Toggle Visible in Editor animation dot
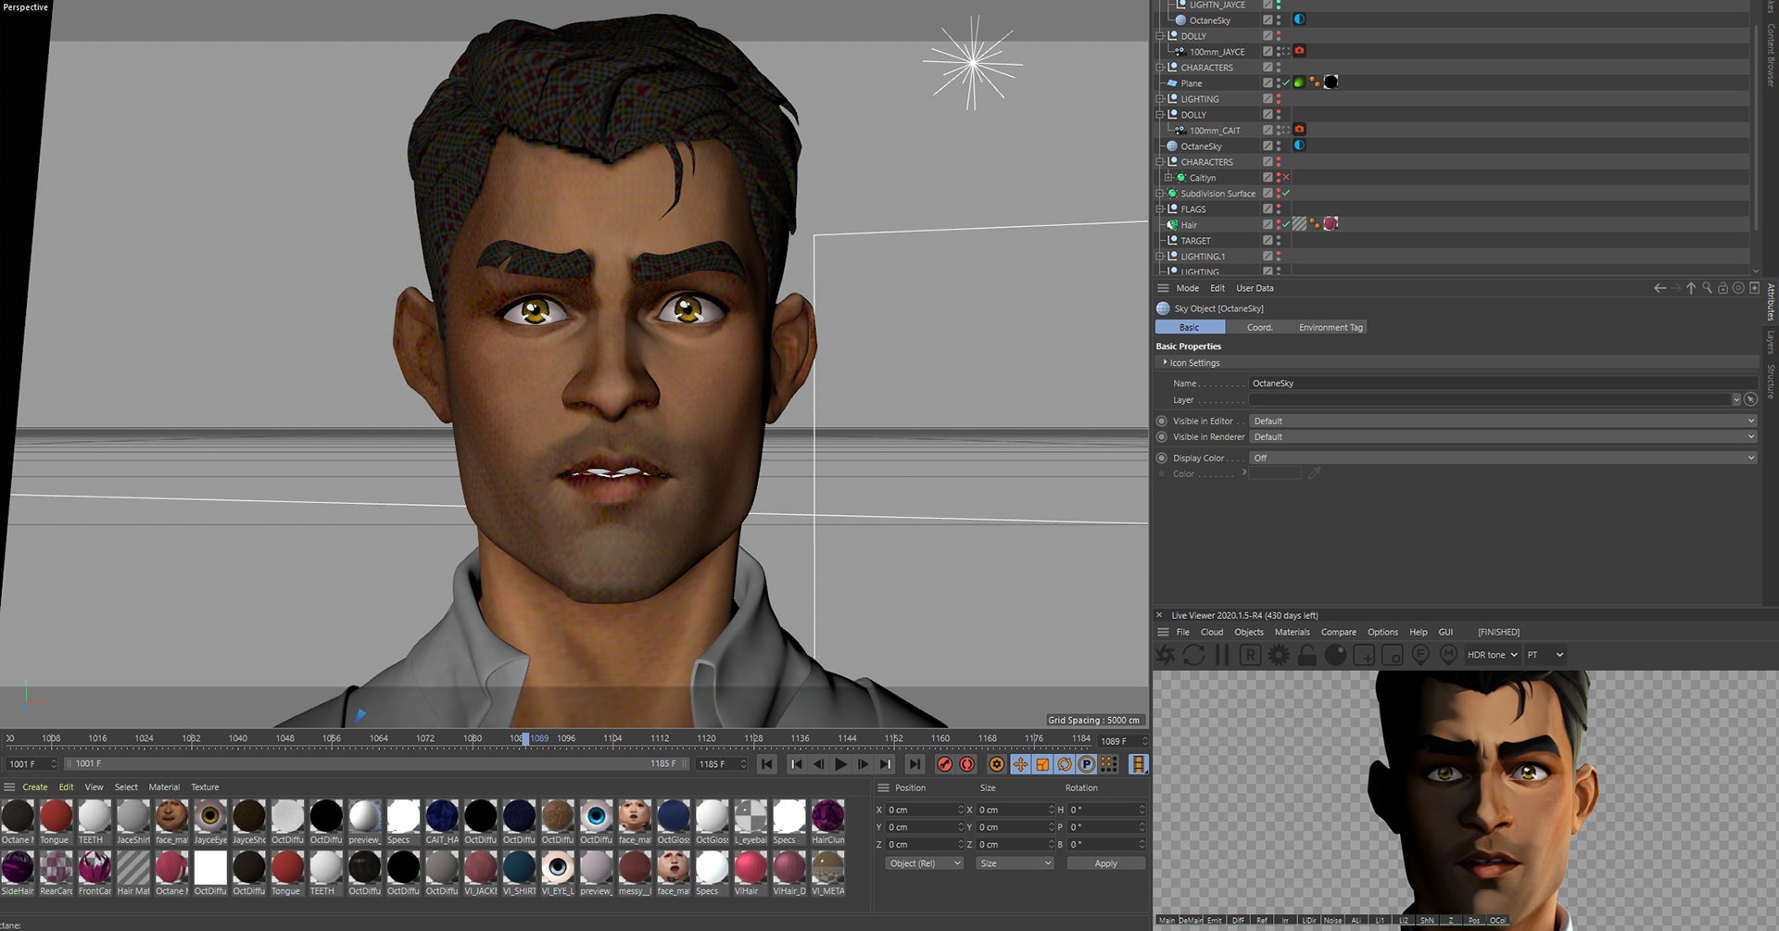The image size is (1779, 931). [x=1162, y=421]
